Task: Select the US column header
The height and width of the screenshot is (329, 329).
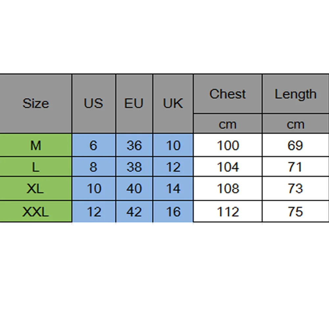Action: (x=93, y=104)
